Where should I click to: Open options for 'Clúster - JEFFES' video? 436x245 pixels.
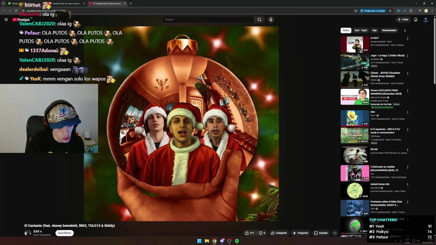click(407, 73)
